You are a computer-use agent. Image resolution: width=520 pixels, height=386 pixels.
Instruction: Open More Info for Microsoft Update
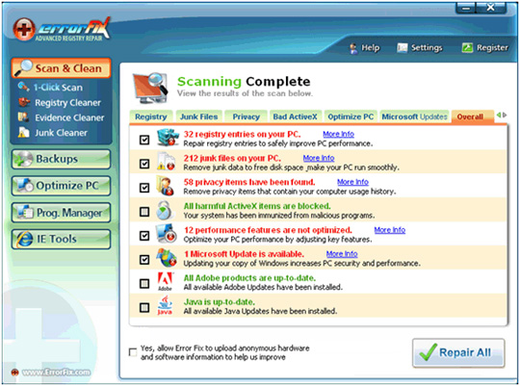click(x=342, y=254)
